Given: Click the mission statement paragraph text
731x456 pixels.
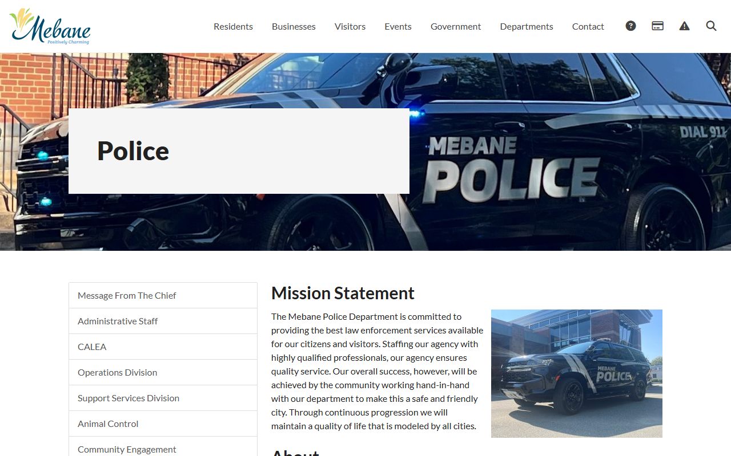Looking at the screenshot, I should [377, 371].
